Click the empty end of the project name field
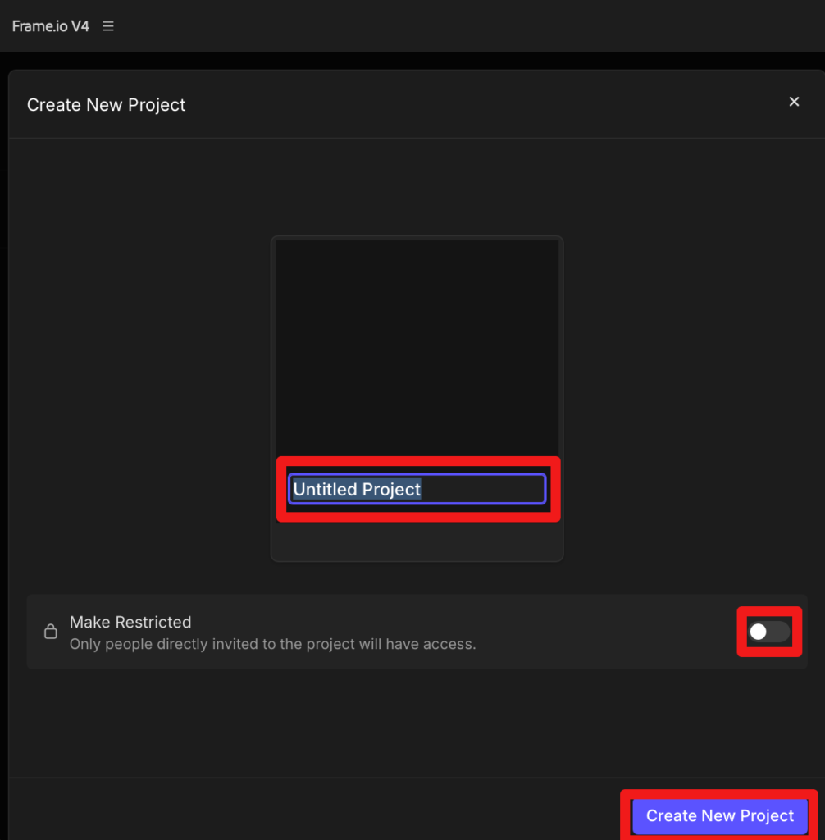825x840 pixels. (x=492, y=489)
